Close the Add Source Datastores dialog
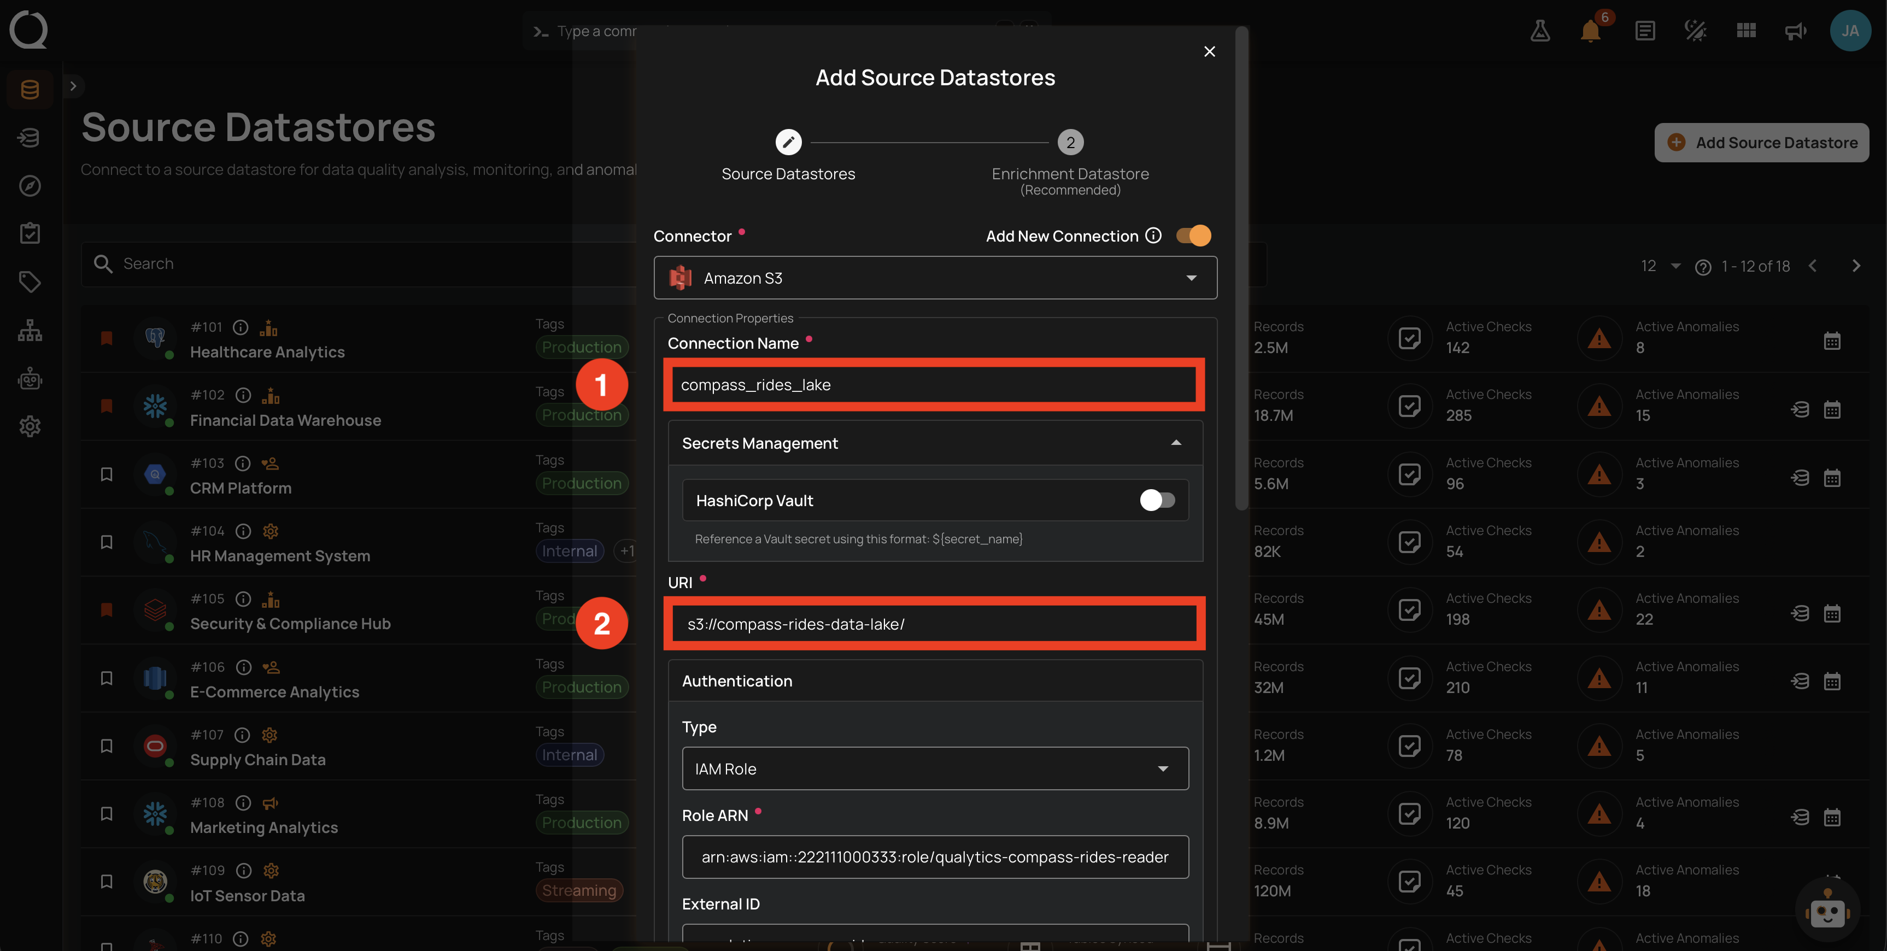1887x951 pixels. pyautogui.click(x=1209, y=51)
